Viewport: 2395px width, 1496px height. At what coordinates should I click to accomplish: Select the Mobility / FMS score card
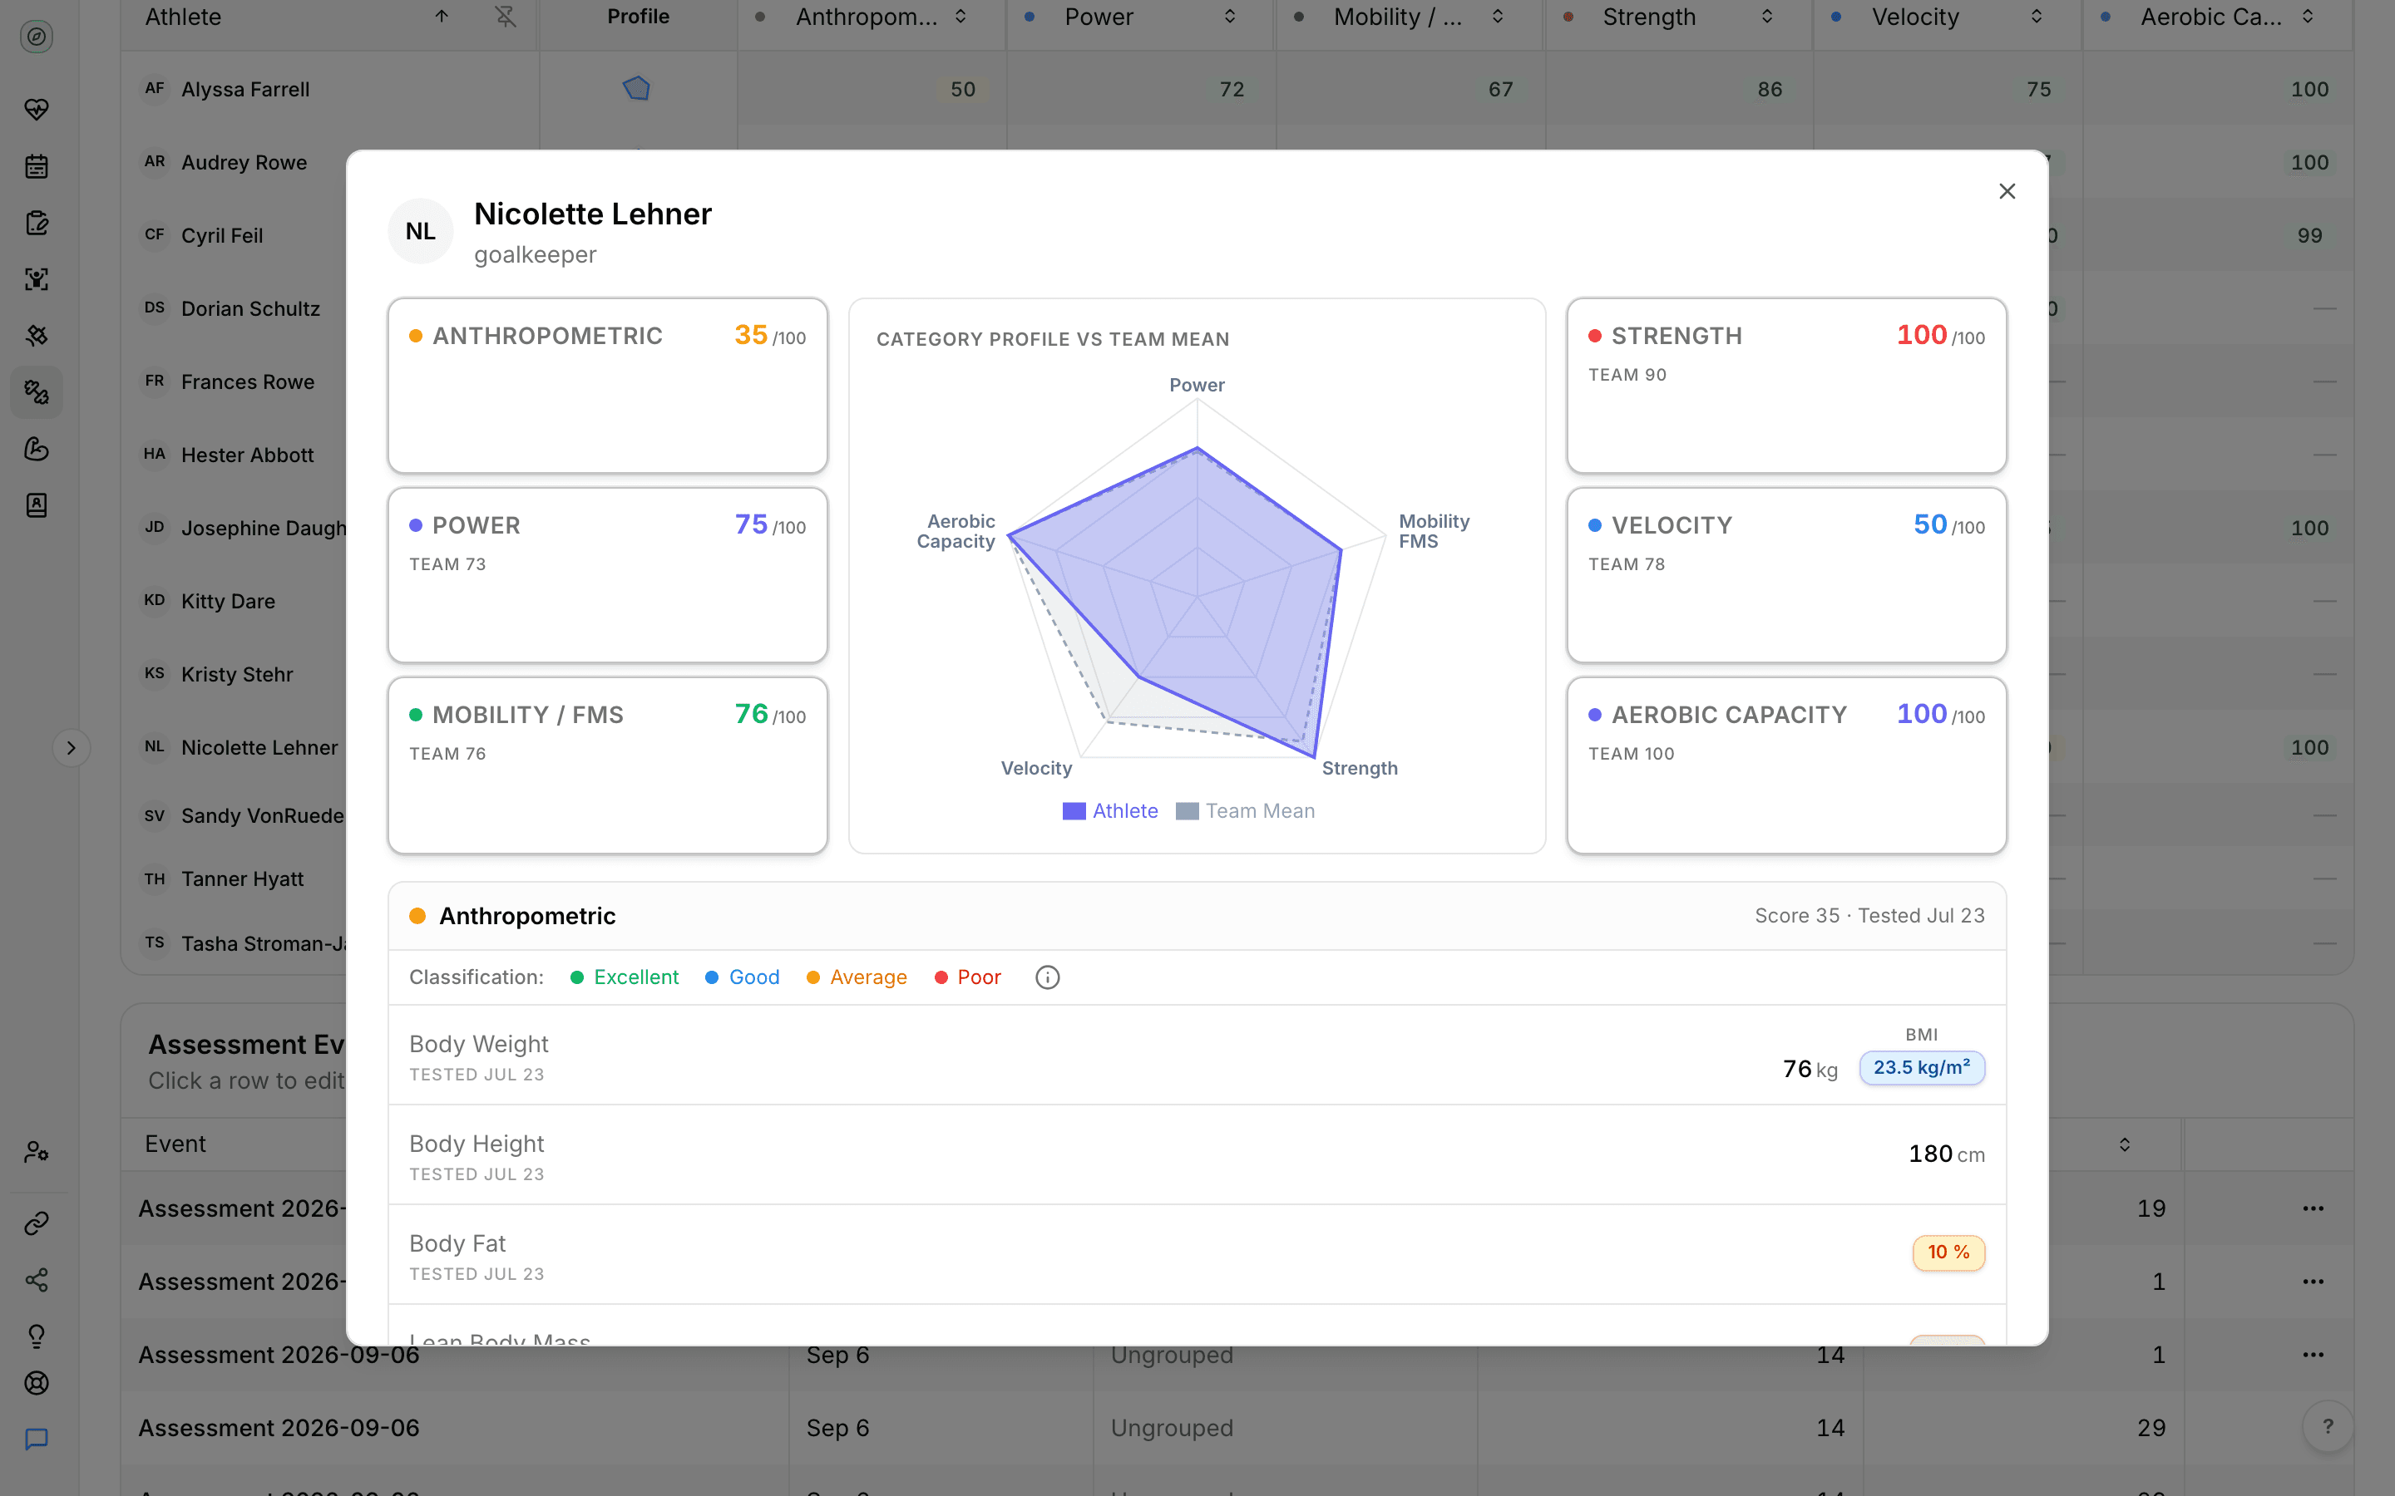(x=608, y=765)
